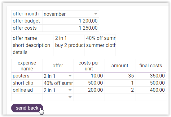Expand offer dropdown in short clip row
Image resolution: width=171 pixels, height=117 pixels.
[x=70, y=83]
